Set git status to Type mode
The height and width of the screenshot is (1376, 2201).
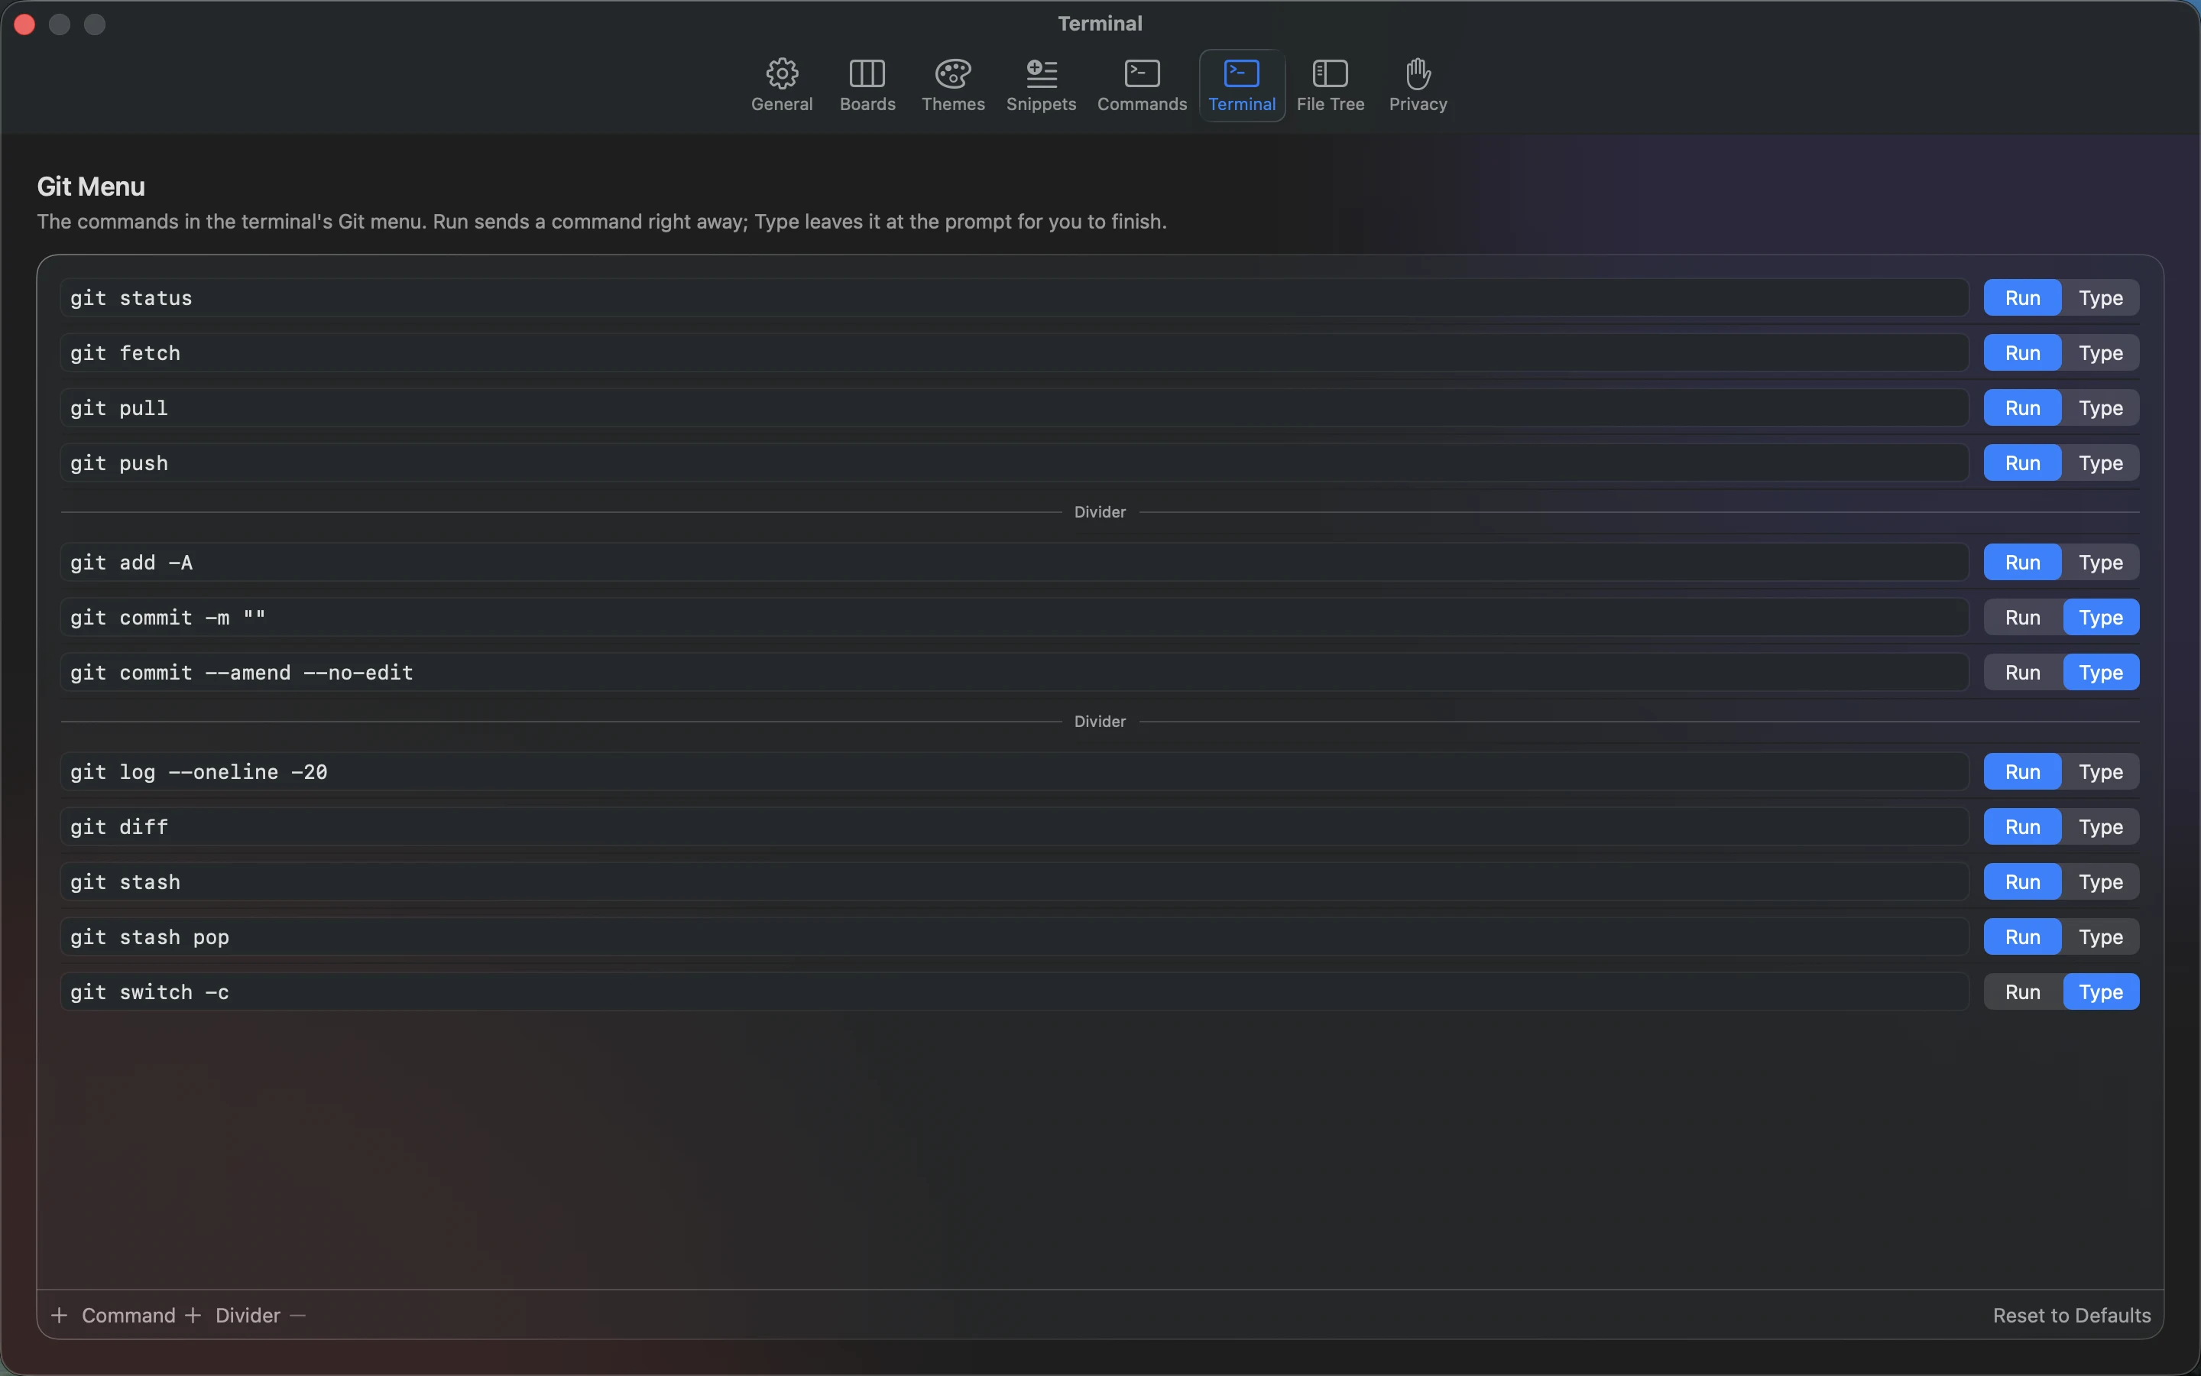tap(2100, 297)
